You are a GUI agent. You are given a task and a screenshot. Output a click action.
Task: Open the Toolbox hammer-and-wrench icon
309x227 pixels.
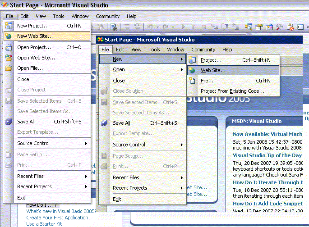(279, 27)
